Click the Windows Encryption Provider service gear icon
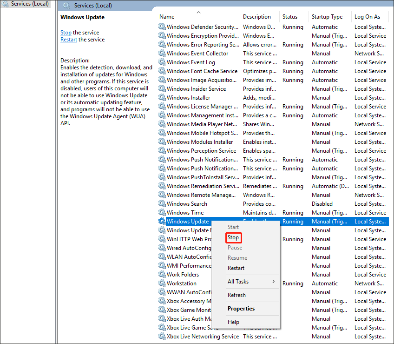The height and width of the screenshot is (344, 394). [162, 35]
